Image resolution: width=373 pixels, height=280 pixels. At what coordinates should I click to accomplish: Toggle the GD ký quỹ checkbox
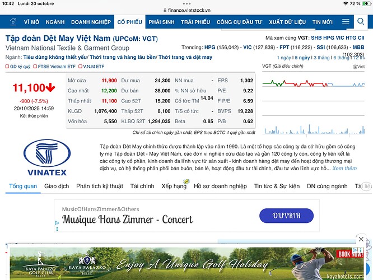coord(7,67)
